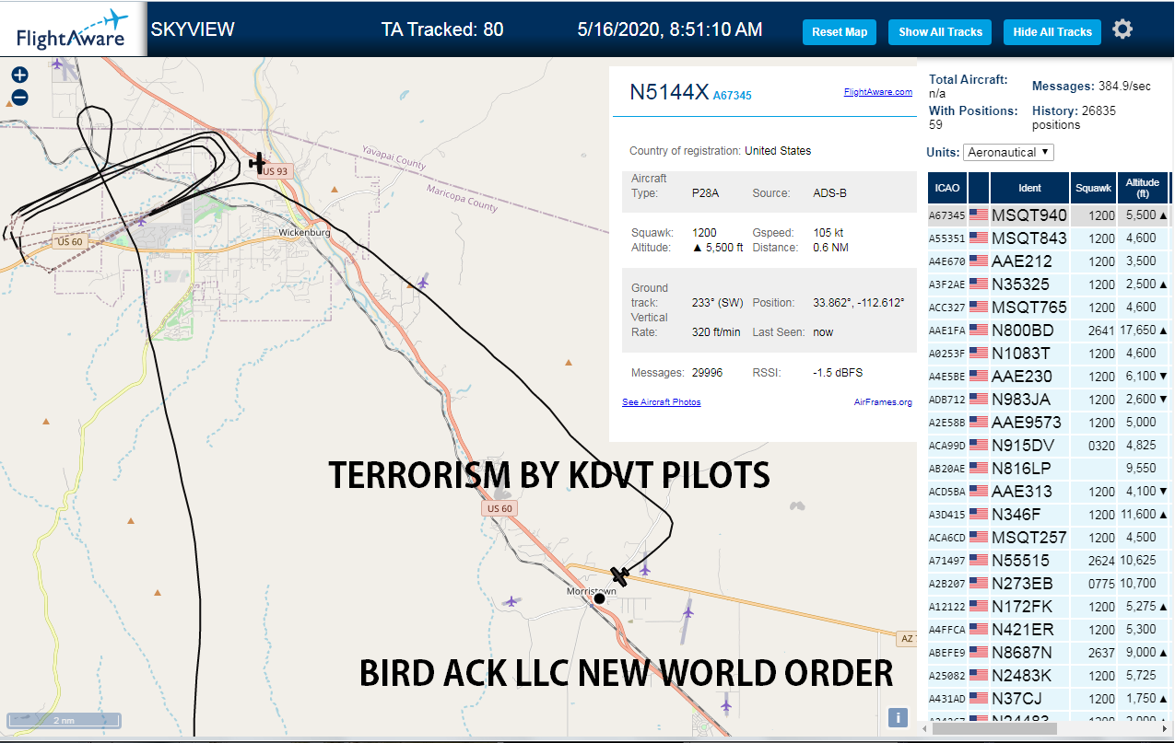Screen dimensions: 1175x743
Task: Sort by flag column header
Action: point(978,188)
